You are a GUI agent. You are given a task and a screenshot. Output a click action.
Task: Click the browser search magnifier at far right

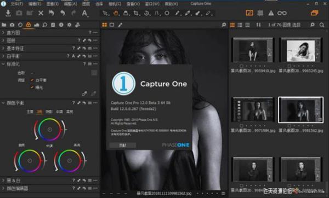[x=322, y=25]
